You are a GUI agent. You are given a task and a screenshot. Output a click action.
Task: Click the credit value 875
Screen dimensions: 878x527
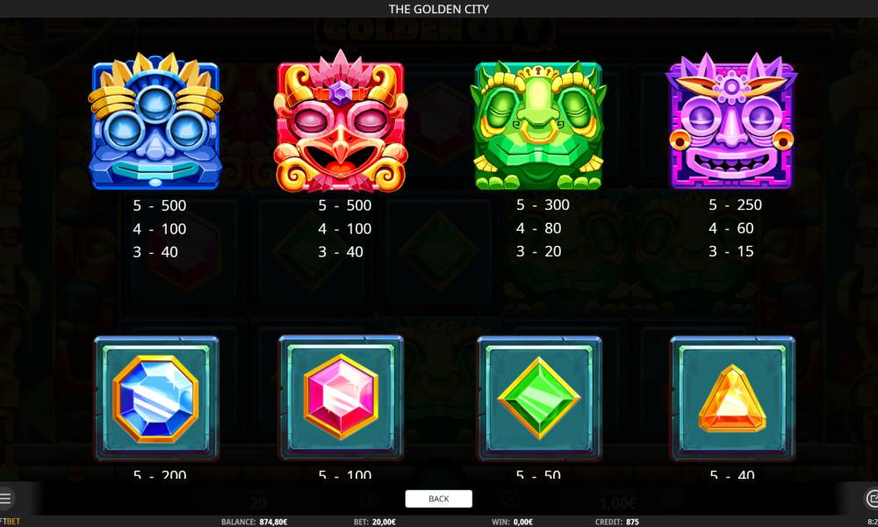tap(632, 522)
